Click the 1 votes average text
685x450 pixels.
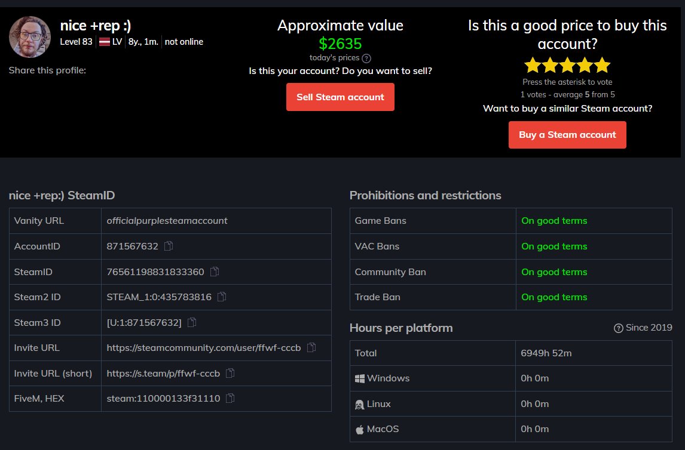[567, 95]
